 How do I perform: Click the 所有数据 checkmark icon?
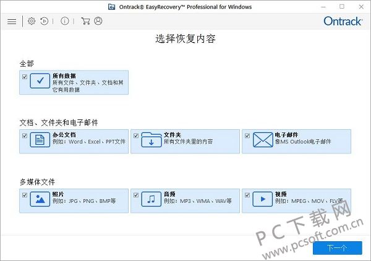[40, 80]
